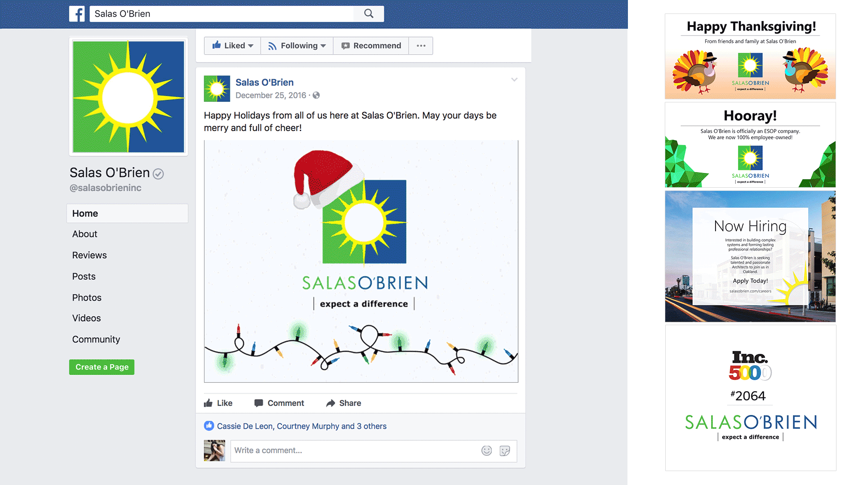Click the search magnifier icon
Screen dimensions: 863x485
[x=369, y=14]
